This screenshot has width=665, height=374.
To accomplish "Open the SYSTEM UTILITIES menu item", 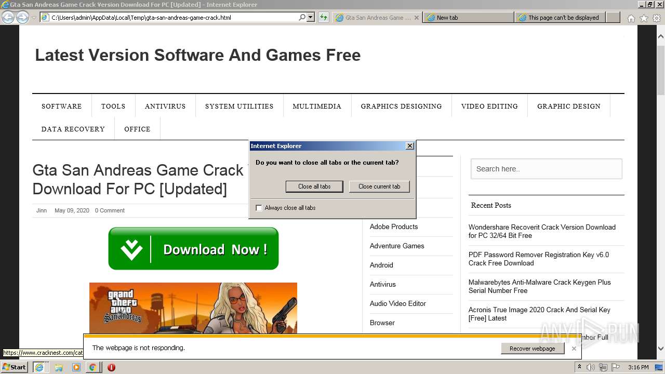I will (239, 106).
